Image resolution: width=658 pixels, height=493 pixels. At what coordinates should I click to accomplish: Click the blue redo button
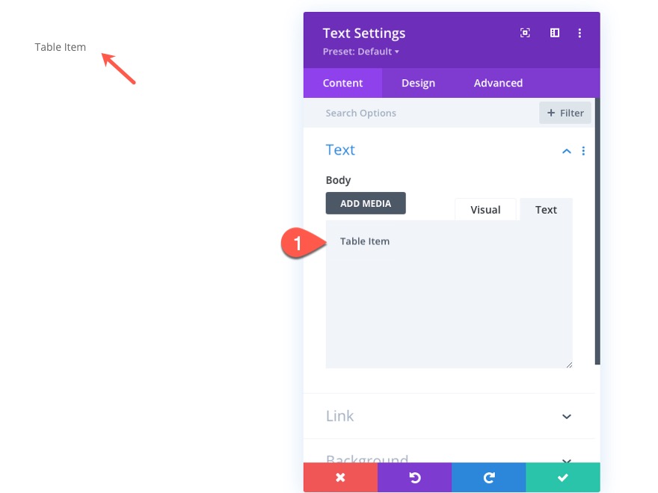tap(488, 477)
